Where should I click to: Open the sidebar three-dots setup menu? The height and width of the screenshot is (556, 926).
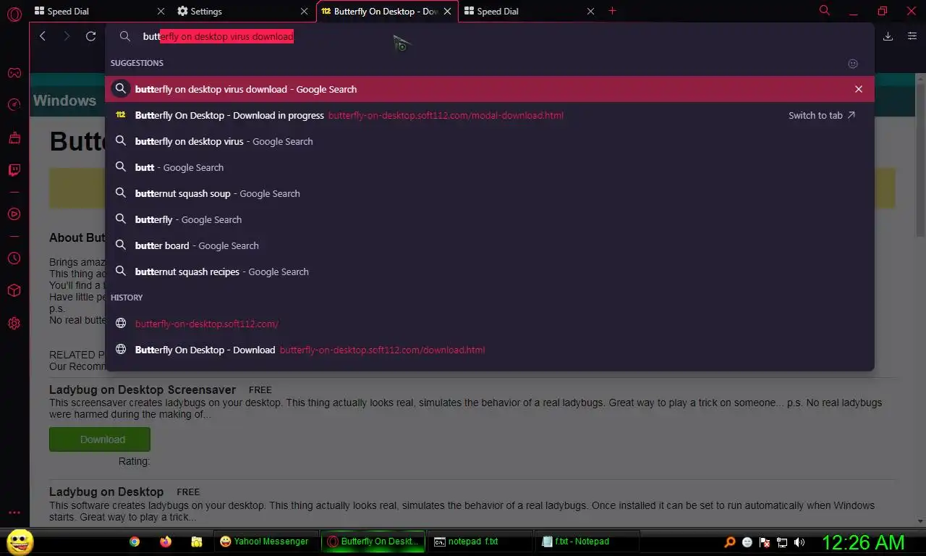tap(14, 513)
